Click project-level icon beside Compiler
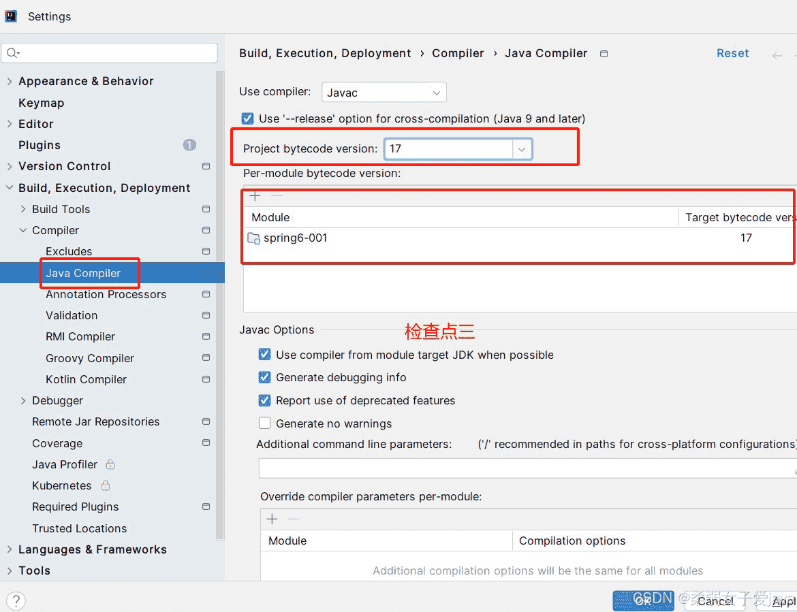This screenshot has width=797, height=612. click(x=206, y=230)
